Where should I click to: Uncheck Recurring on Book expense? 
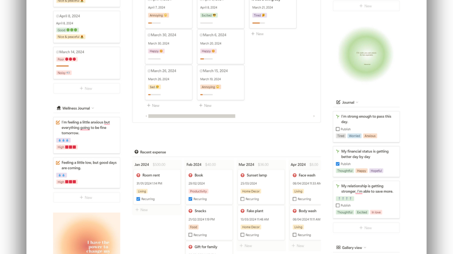coord(190,199)
